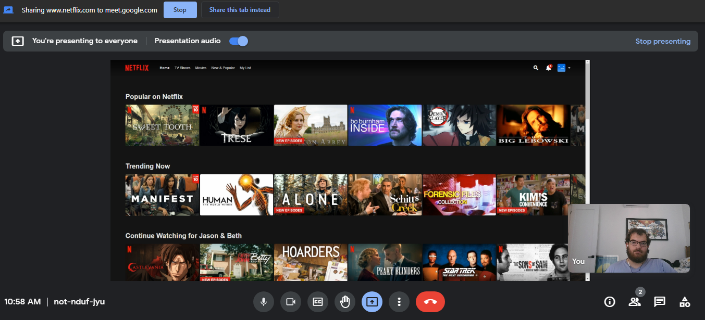Select The Sons of Sam thumbnail
705x320 pixels.
[x=533, y=263]
